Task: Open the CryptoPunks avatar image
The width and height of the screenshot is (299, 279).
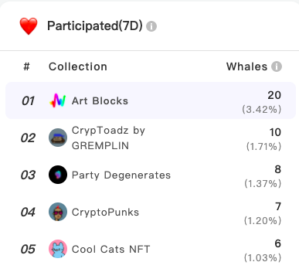Action: click(58, 212)
